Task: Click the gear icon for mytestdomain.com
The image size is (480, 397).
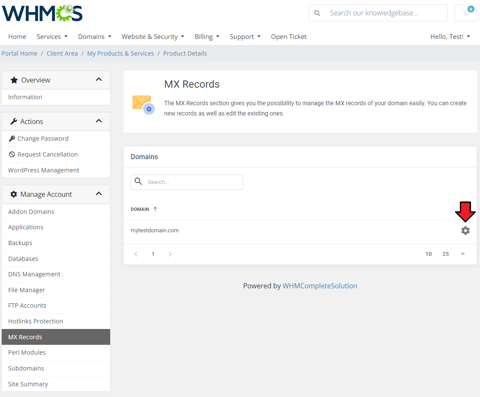Action: (x=465, y=231)
